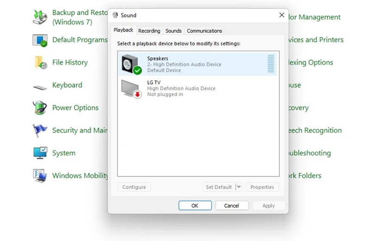Expand the Set Default dropdown arrow
The image size is (370, 241).
239,187
